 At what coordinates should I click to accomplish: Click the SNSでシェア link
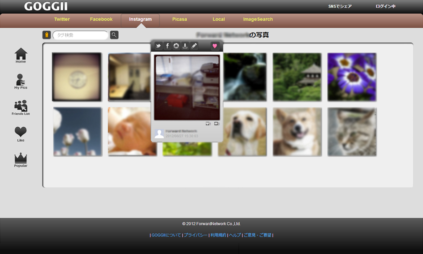tap(340, 6)
